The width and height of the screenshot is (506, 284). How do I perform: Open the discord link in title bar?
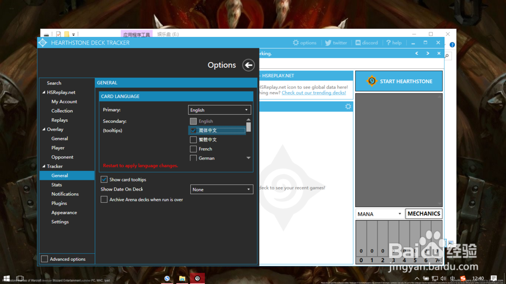(366, 43)
